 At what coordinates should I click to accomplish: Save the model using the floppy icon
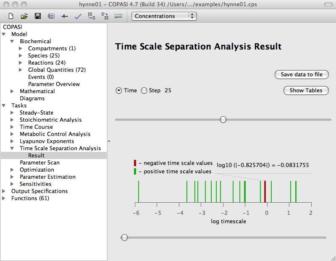[38, 16]
